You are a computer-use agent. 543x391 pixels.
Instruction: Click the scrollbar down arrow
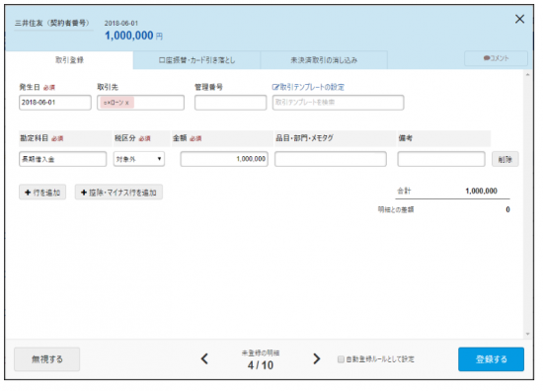528,334
